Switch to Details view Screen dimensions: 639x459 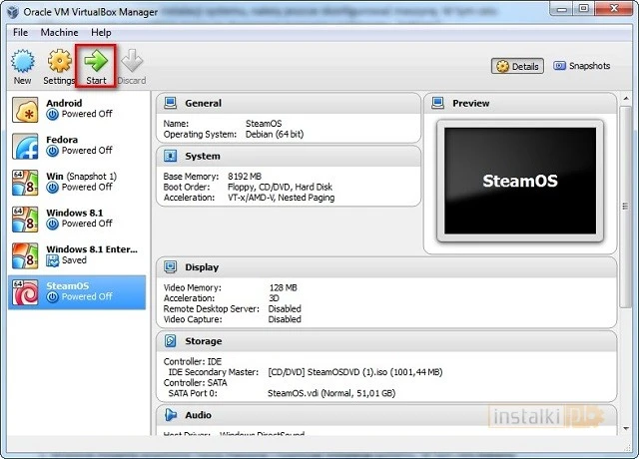[x=517, y=66]
